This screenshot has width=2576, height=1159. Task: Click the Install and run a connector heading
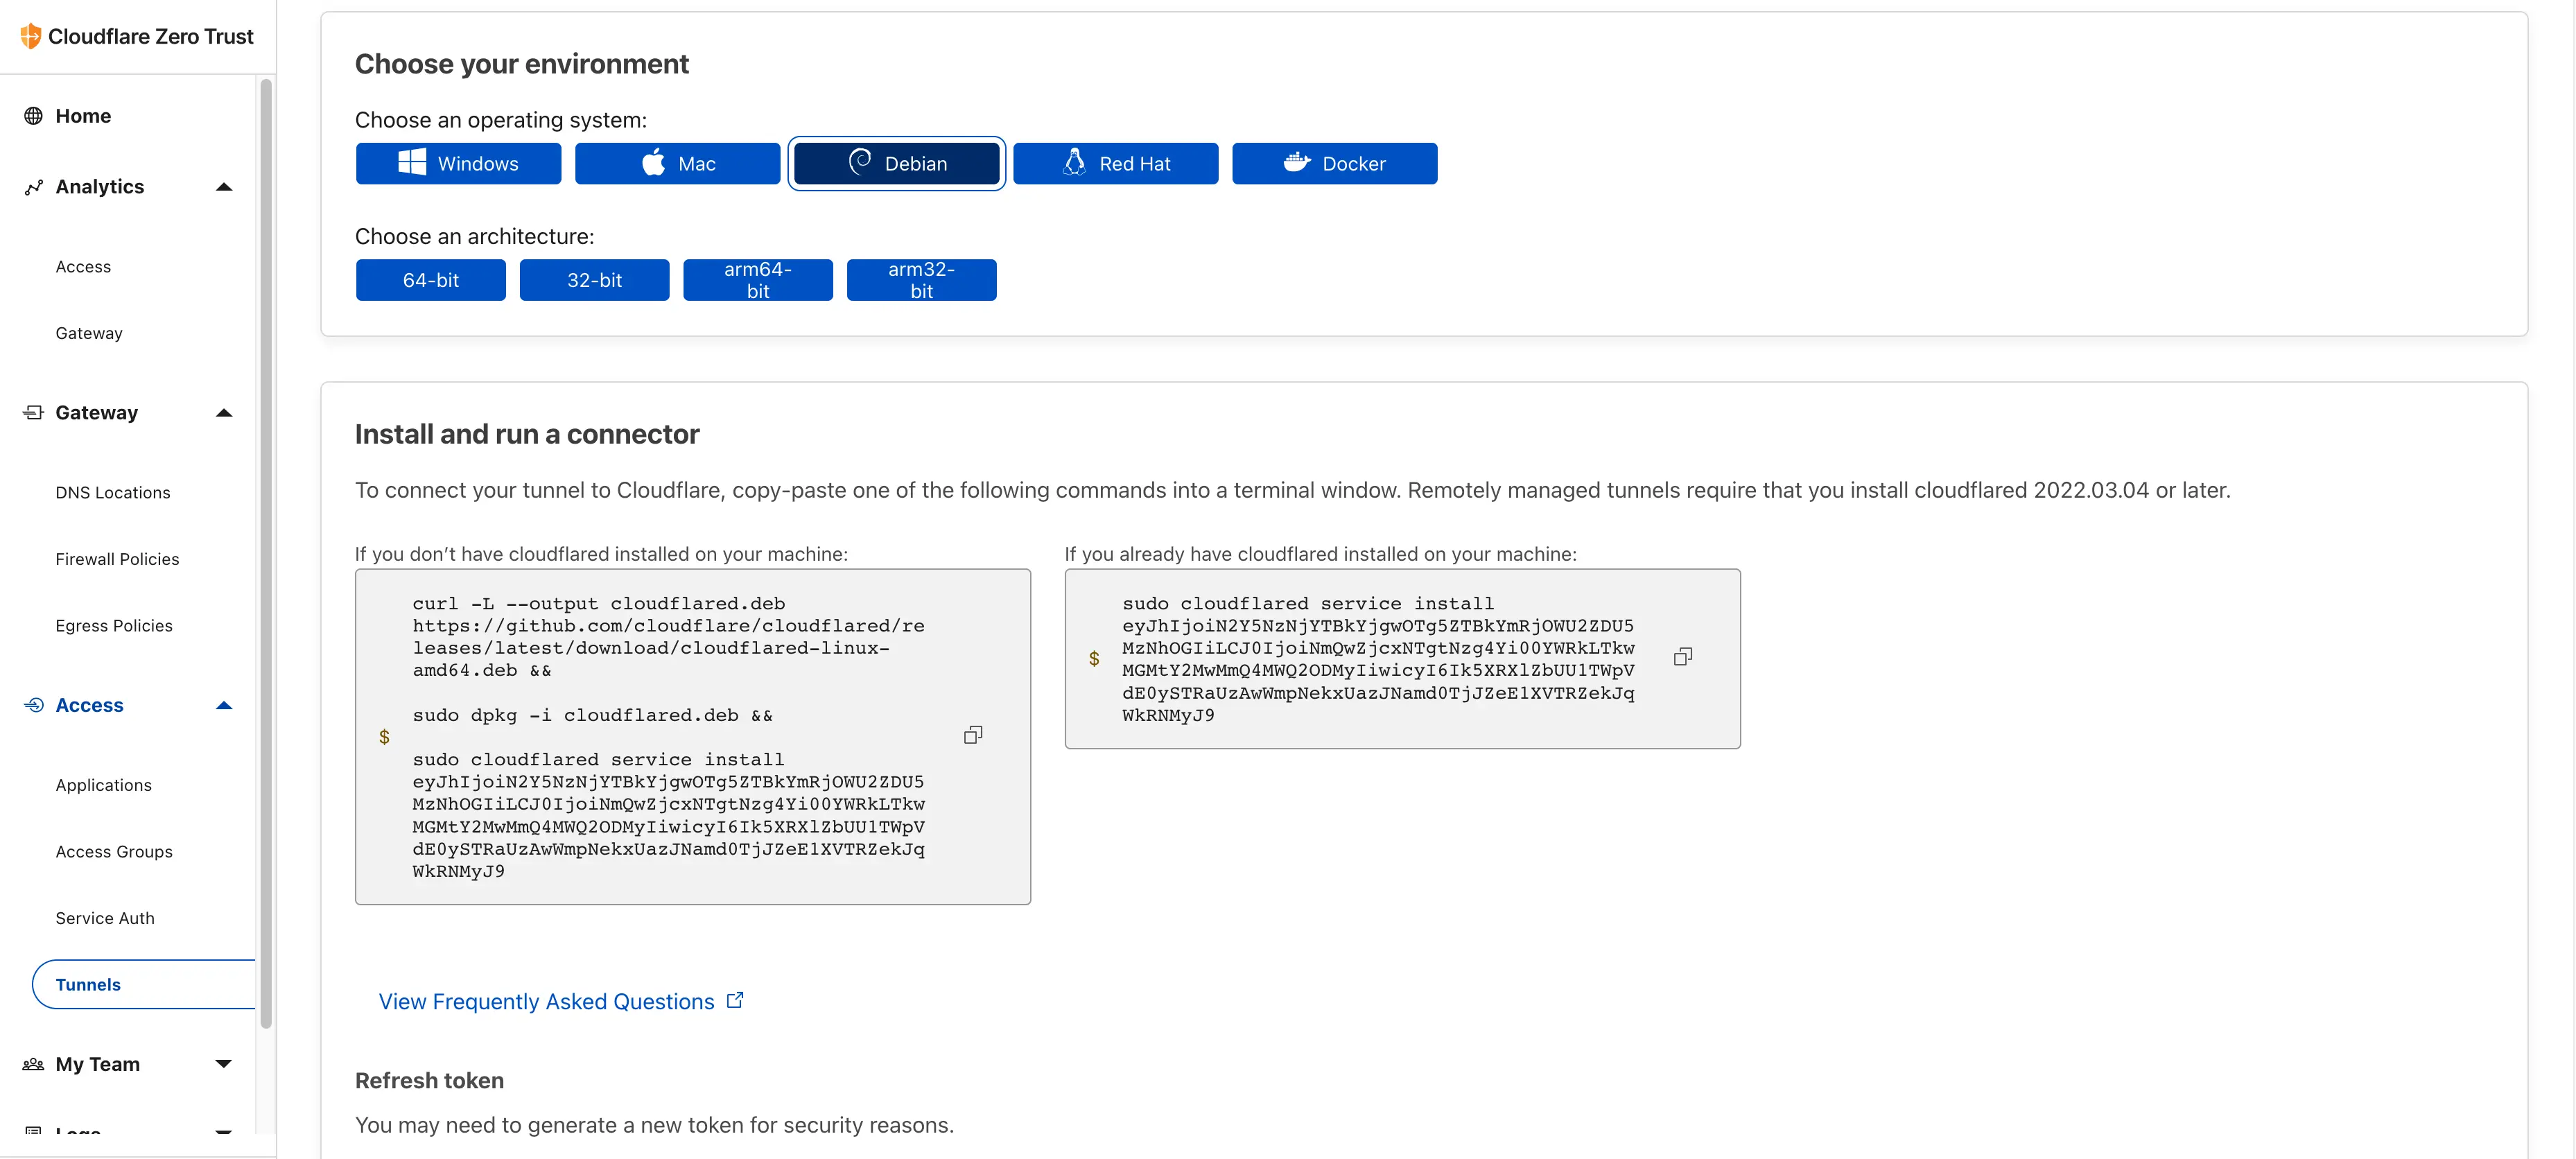(x=527, y=434)
